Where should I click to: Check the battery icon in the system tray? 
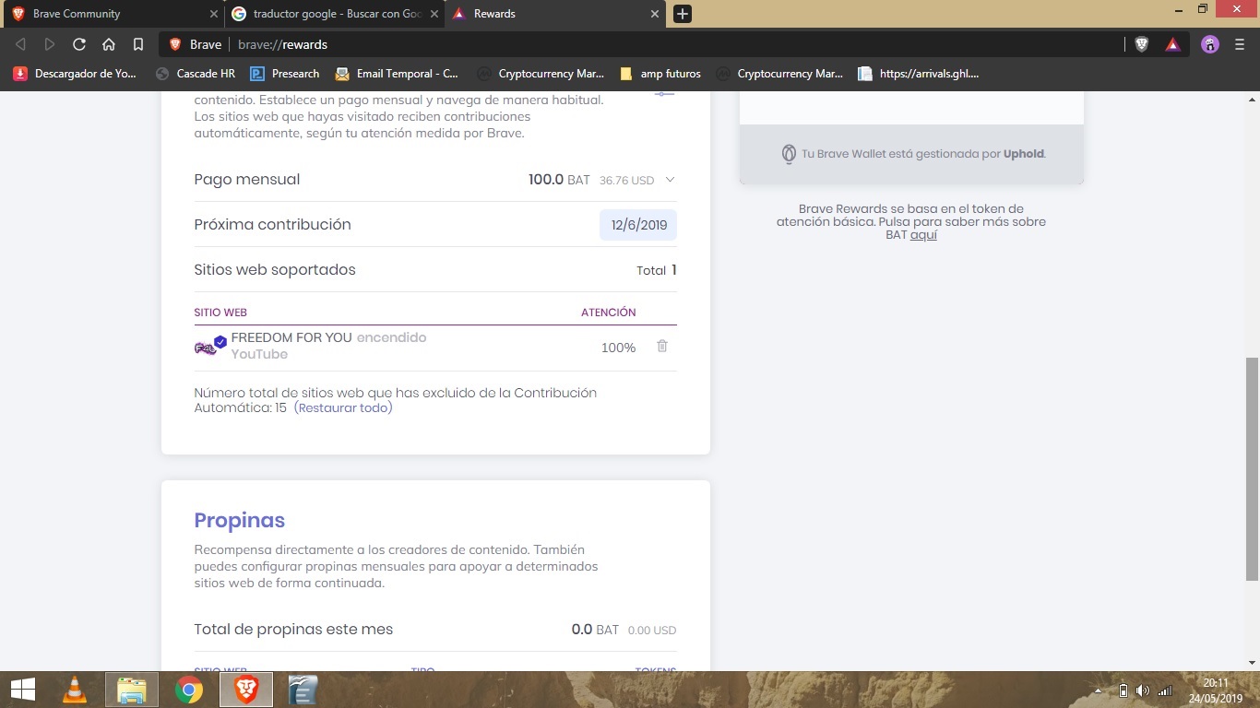[x=1123, y=690]
